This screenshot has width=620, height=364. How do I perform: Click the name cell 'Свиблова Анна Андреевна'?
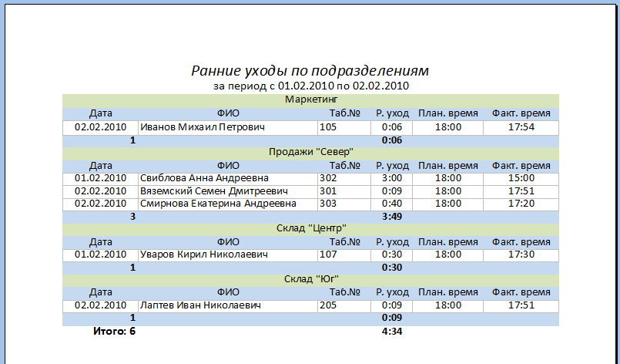(x=228, y=179)
